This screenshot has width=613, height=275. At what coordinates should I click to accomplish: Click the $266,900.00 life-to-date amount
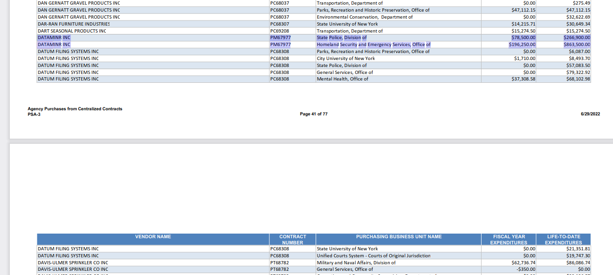coord(577,38)
